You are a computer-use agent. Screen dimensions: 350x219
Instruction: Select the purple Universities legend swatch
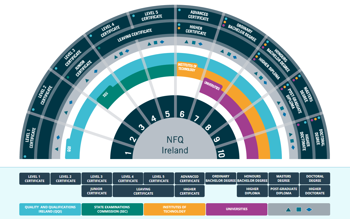click(237, 209)
